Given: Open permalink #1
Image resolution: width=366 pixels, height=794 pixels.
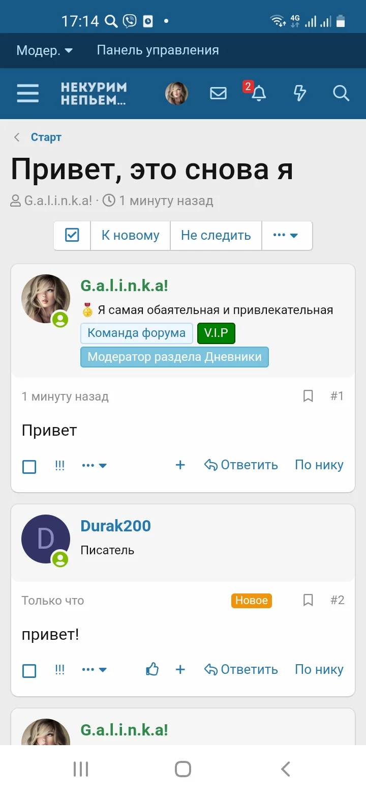Looking at the screenshot, I should tap(337, 396).
